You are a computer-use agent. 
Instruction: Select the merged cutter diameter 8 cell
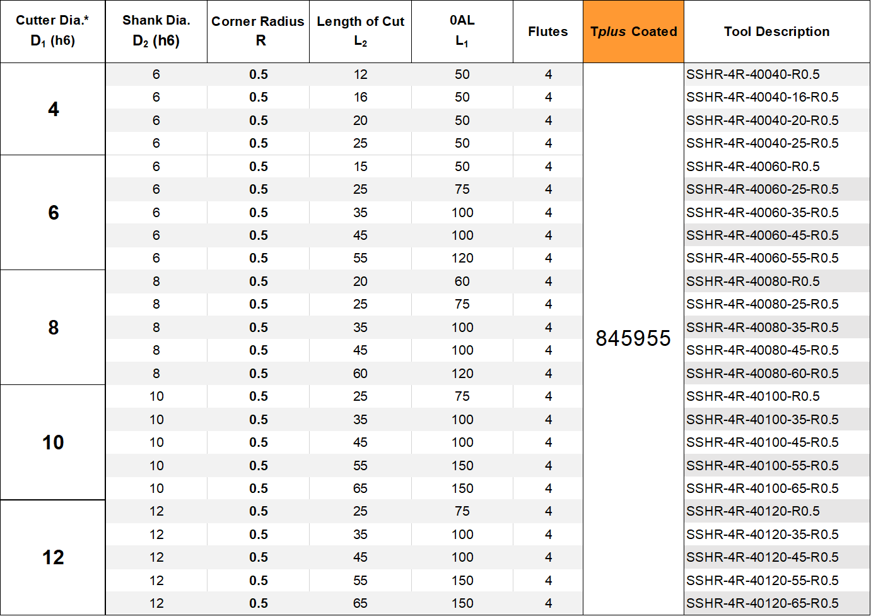click(x=53, y=328)
